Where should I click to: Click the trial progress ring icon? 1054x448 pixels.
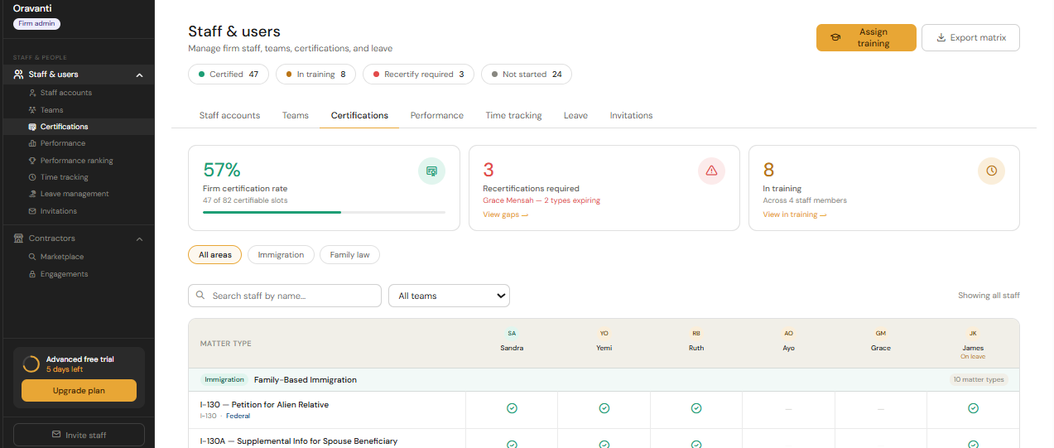point(31,364)
